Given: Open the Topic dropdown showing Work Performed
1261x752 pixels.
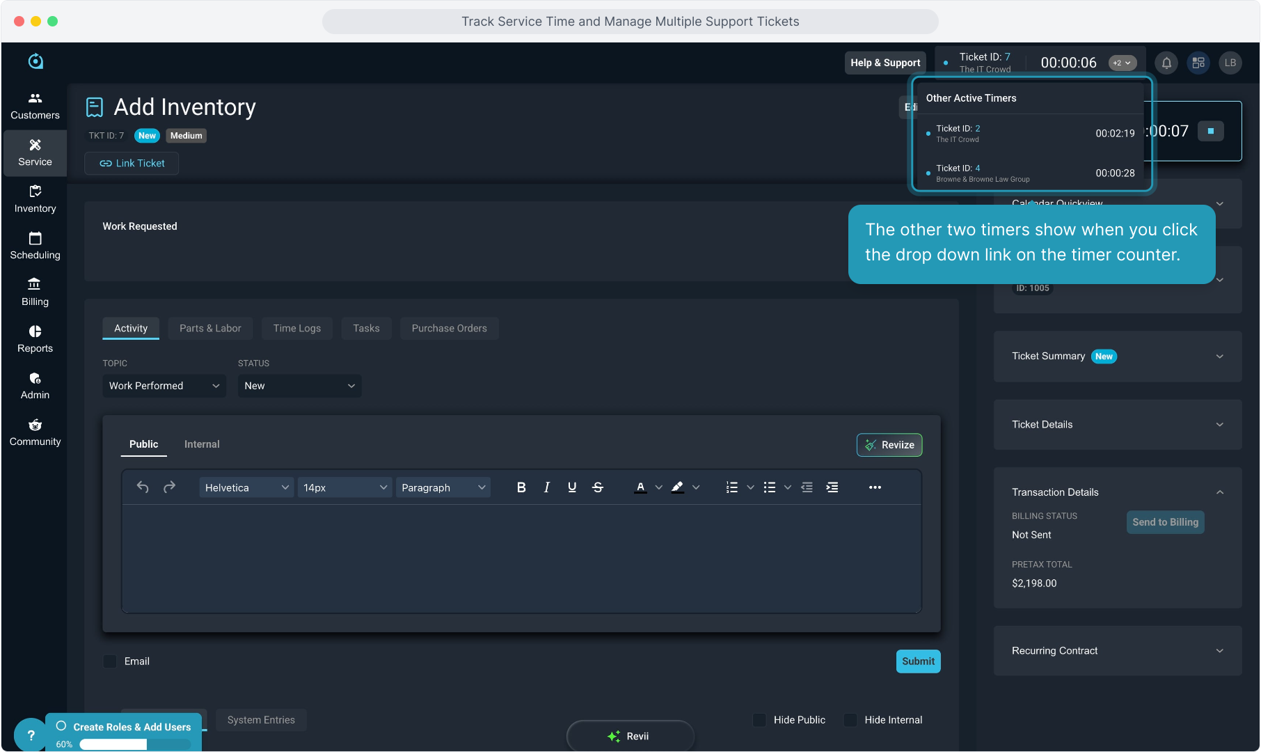Looking at the screenshot, I should tap(164, 386).
